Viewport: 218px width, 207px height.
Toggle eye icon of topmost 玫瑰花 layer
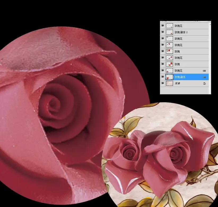tap(163, 25)
